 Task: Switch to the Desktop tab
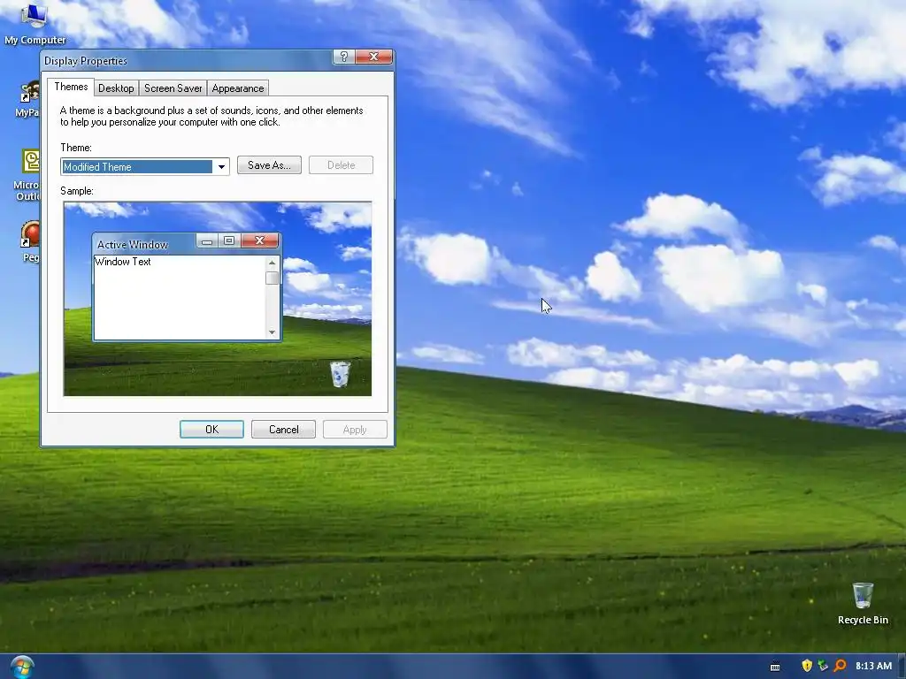(116, 88)
